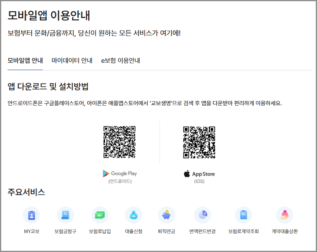
Task: Click the App Store link text
Action: 204,174
